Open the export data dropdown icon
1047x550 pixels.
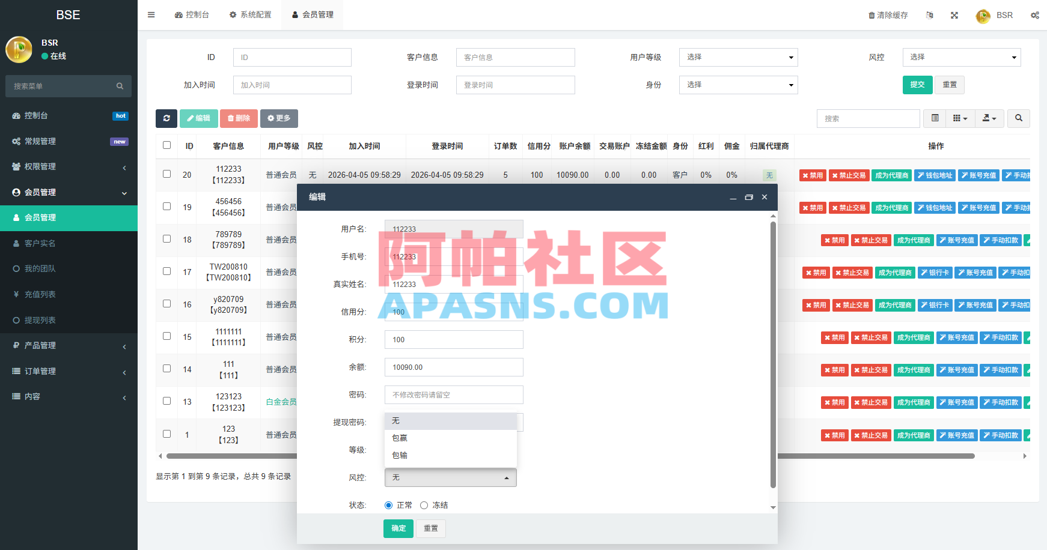989,118
